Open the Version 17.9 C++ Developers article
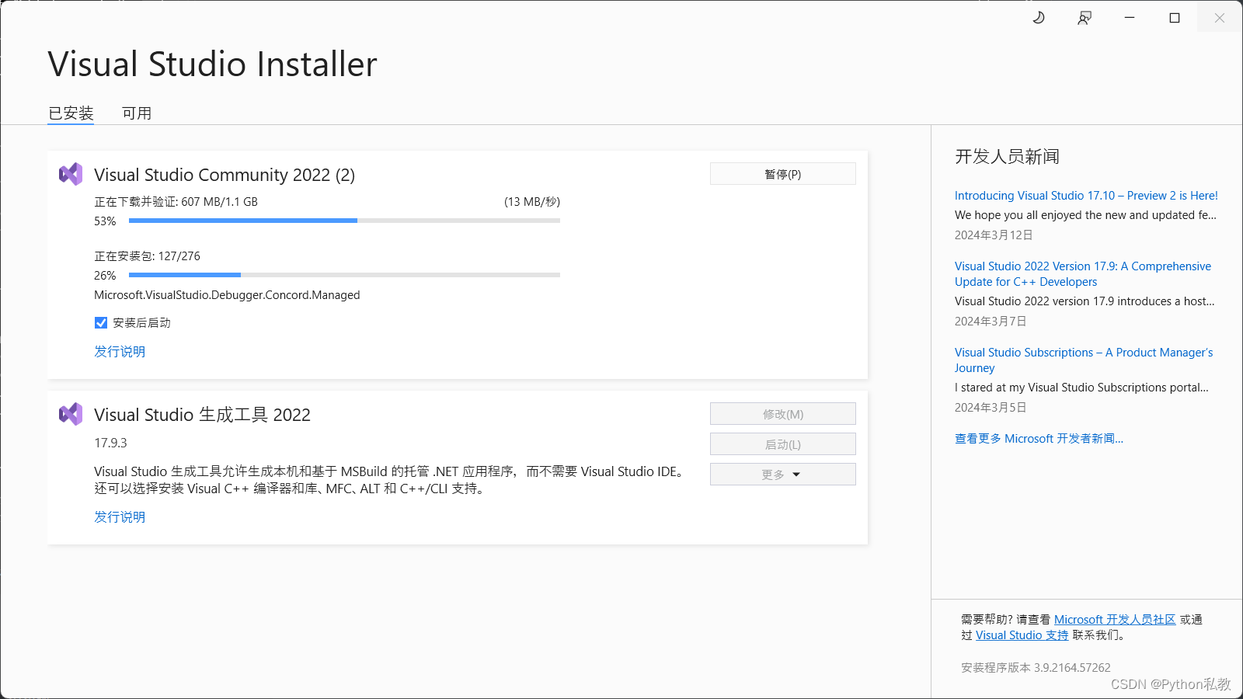 pos(1083,274)
